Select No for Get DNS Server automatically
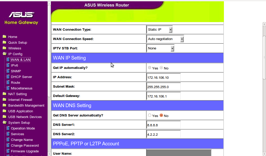 coord(161,115)
